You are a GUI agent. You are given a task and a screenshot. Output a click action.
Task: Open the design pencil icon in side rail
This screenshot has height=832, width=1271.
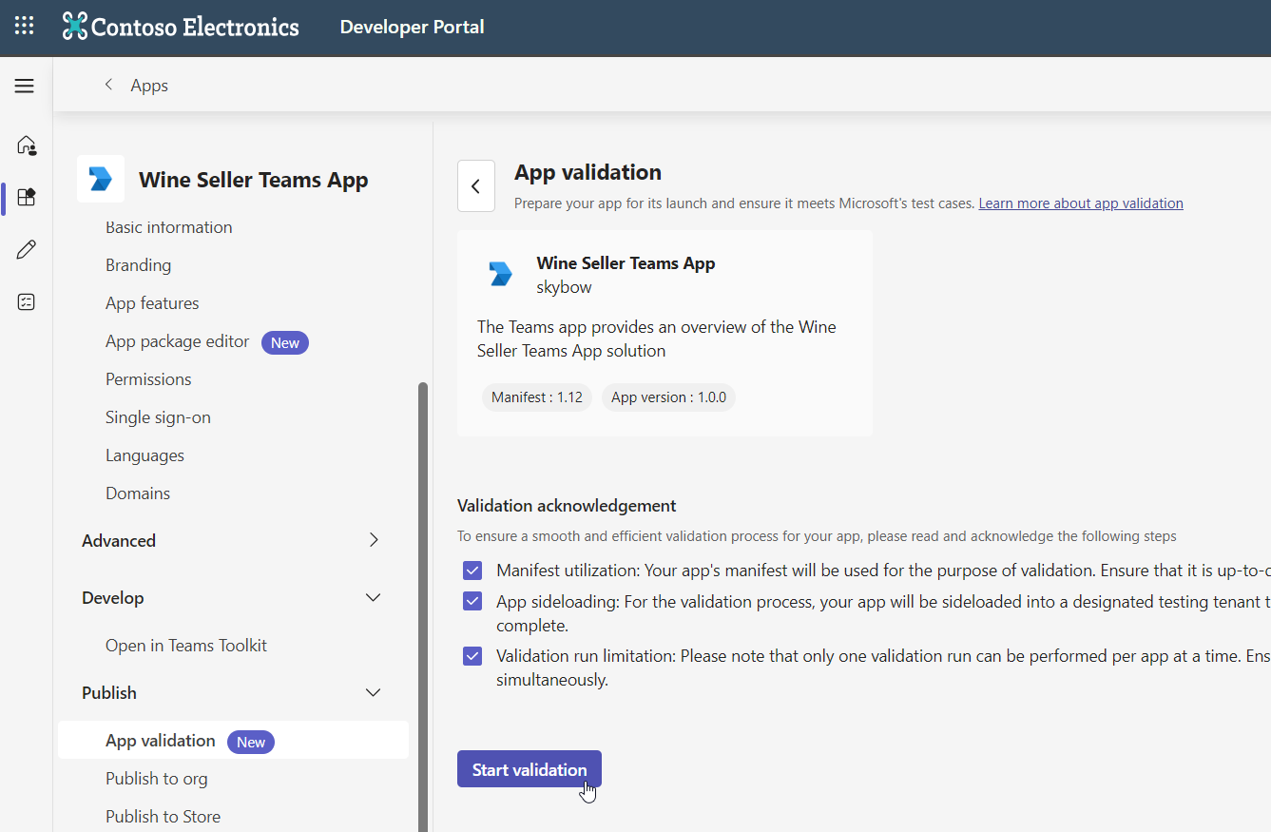tap(27, 250)
